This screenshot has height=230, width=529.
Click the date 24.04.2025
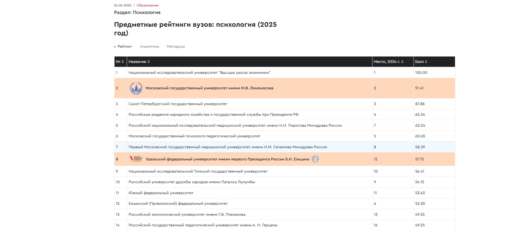point(123,5)
